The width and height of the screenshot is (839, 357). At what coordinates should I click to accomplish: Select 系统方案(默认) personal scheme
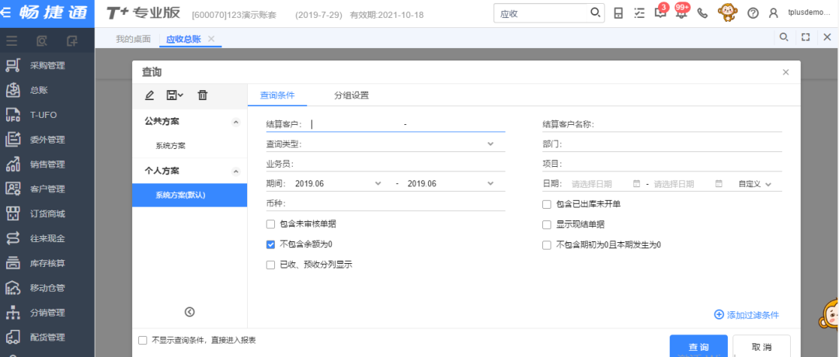pyautogui.click(x=190, y=195)
